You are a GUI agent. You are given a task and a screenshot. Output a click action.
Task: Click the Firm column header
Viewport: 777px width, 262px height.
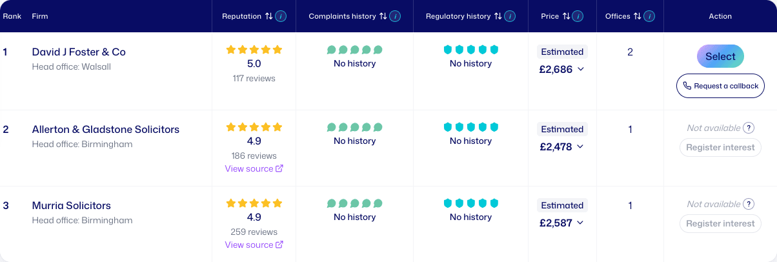click(40, 16)
